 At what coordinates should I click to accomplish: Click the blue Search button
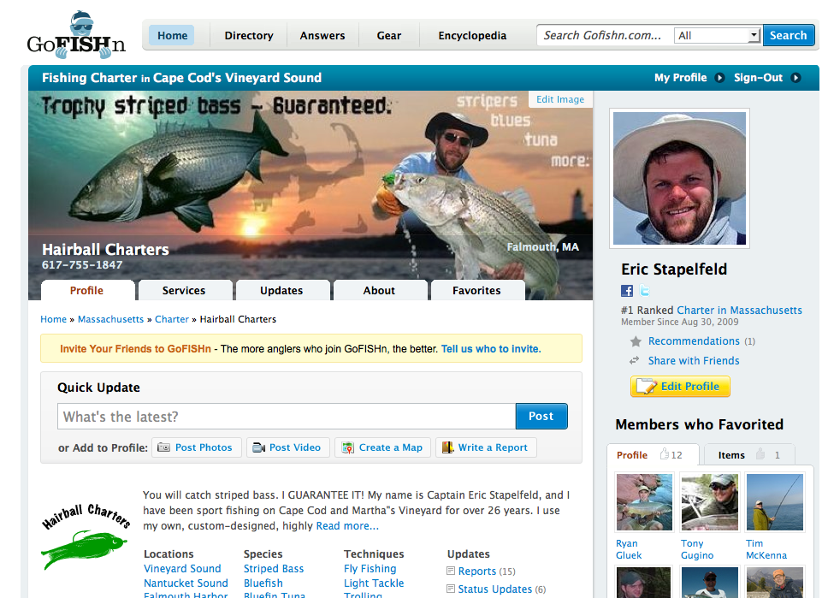[788, 35]
